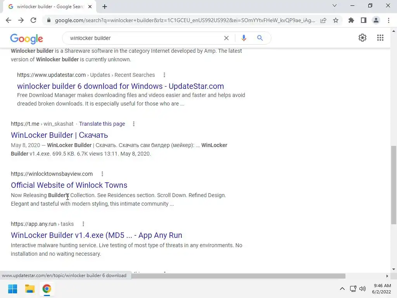The height and width of the screenshot is (298, 397).
Task: Start voice search with the microphone
Action: point(243,38)
